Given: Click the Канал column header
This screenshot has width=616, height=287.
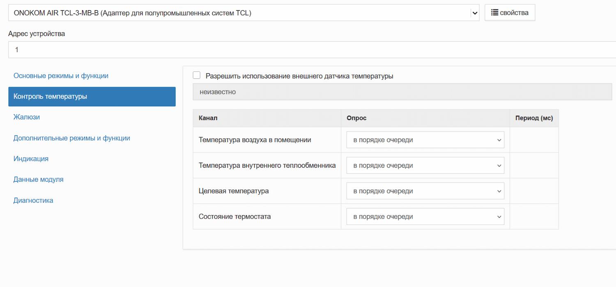Looking at the screenshot, I should (x=208, y=118).
